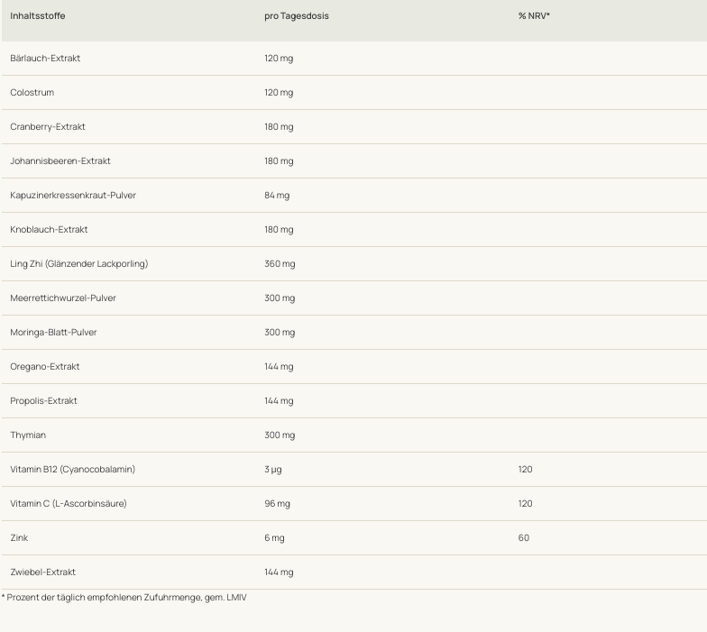
Task: Click the 84 mg dosage value
Action: click(x=277, y=196)
